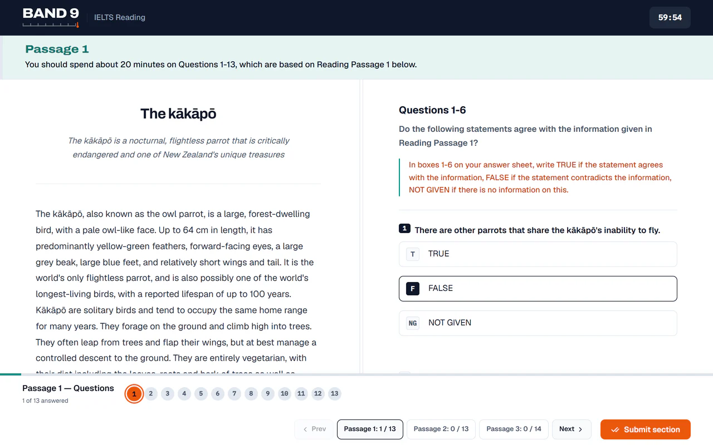Click the left chevron on Prev

coord(305,429)
